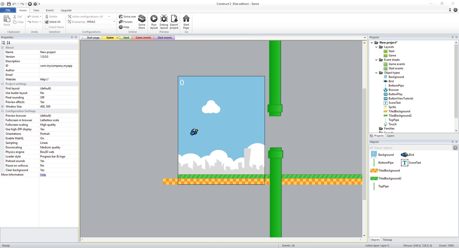Click the Name property value field
The width and height of the screenshot is (459, 248).
59,52
